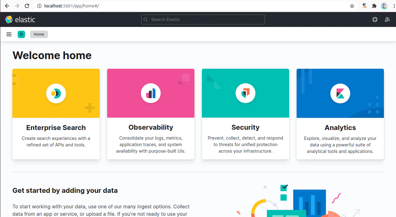Click 'Get started by adding your data' heading
The image size is (396, 217).
click(65, 190)
